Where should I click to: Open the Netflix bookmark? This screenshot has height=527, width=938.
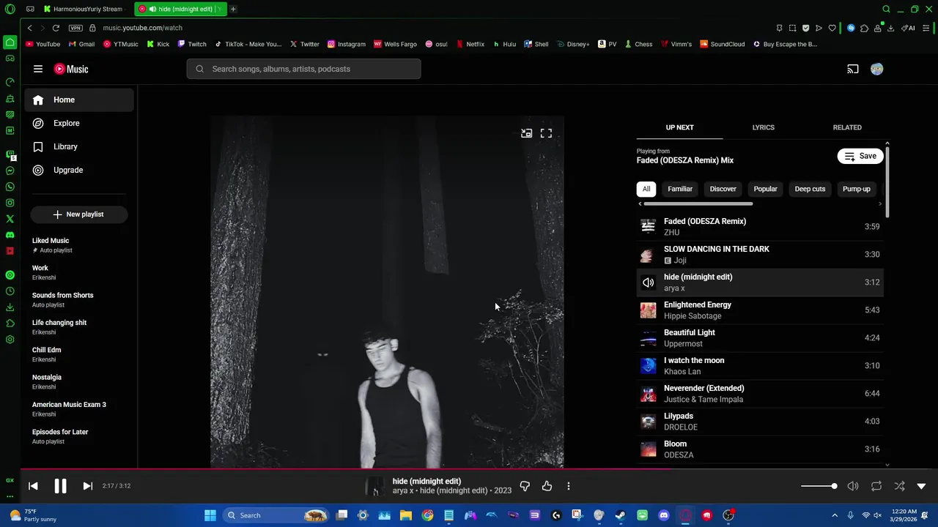coord(470,44)
